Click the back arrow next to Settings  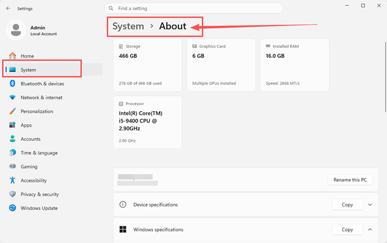(8, 8)
